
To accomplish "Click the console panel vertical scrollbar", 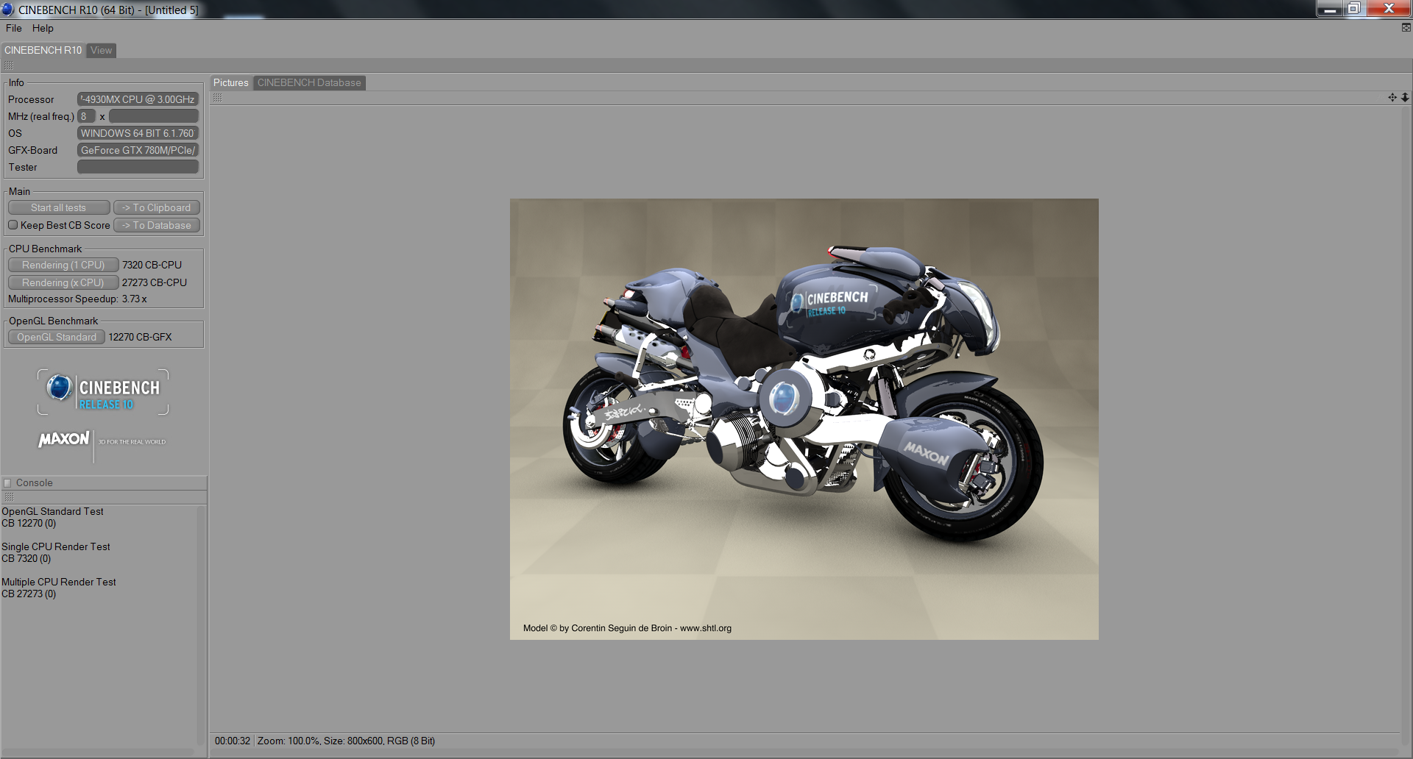I will coord(202,625).
